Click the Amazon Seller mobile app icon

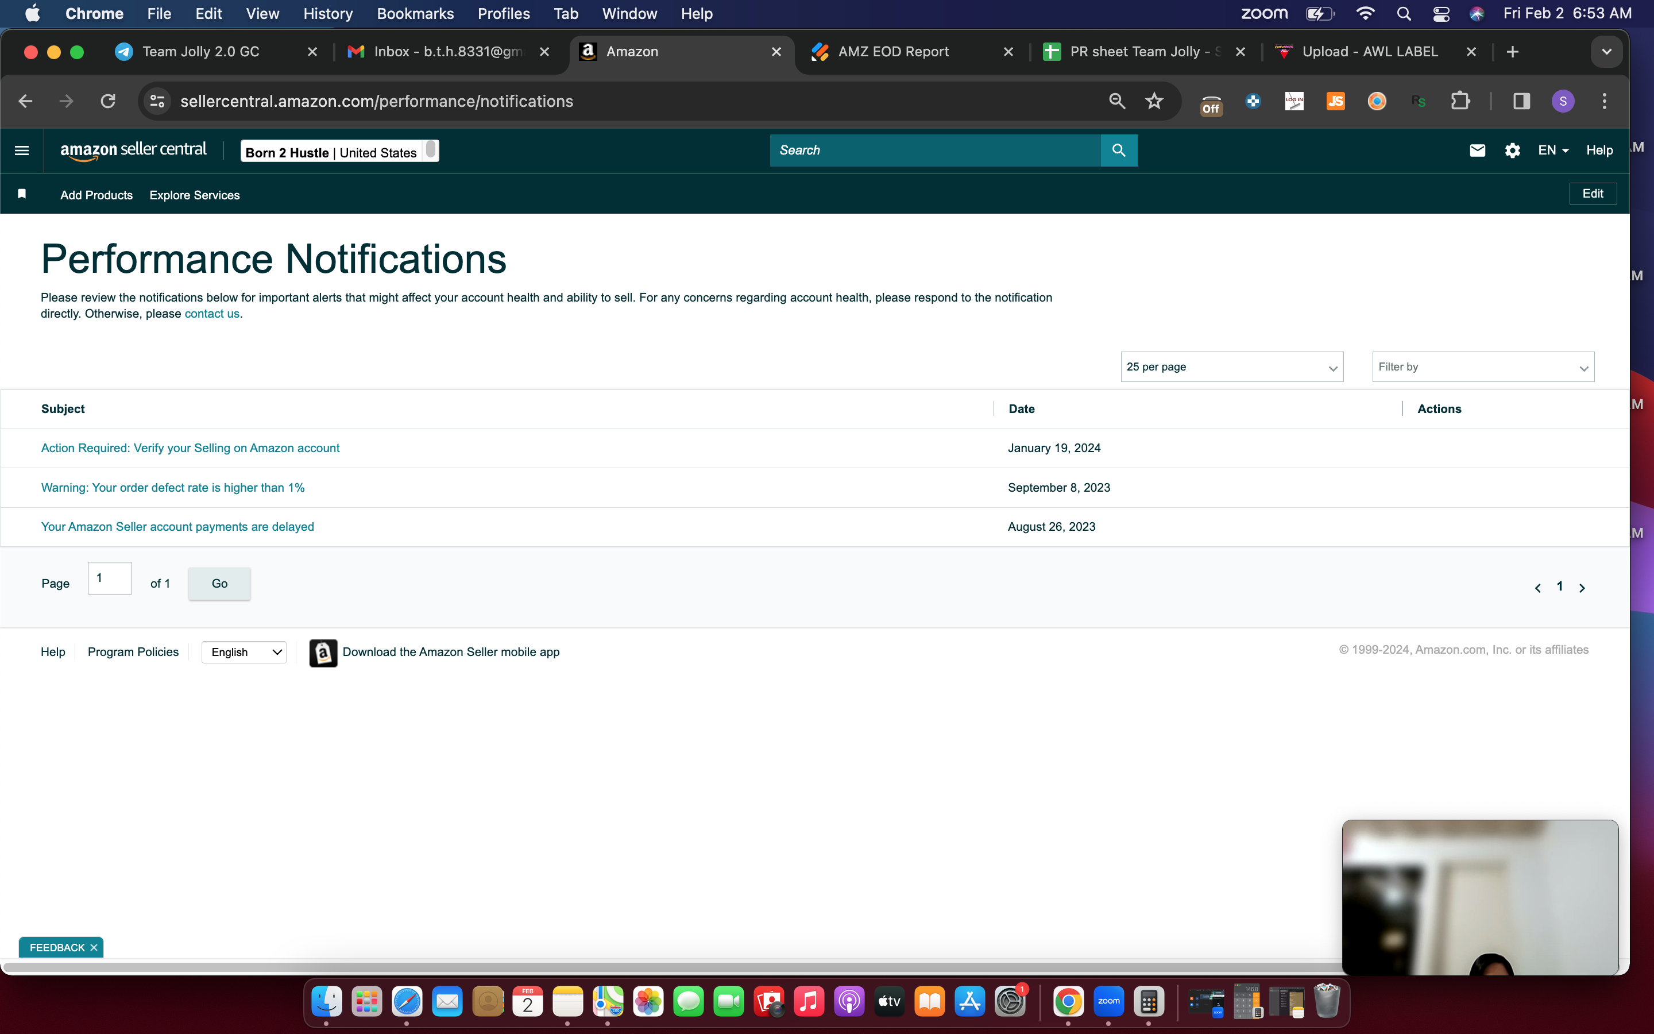coord(323,653)
